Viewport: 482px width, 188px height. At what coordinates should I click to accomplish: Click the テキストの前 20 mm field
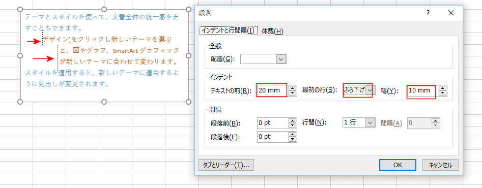(273, 90)
